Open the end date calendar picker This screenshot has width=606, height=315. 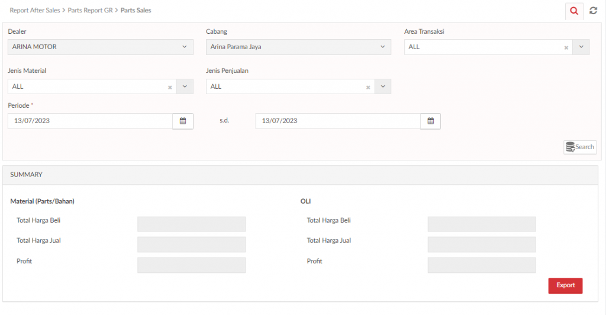point(431,121)
